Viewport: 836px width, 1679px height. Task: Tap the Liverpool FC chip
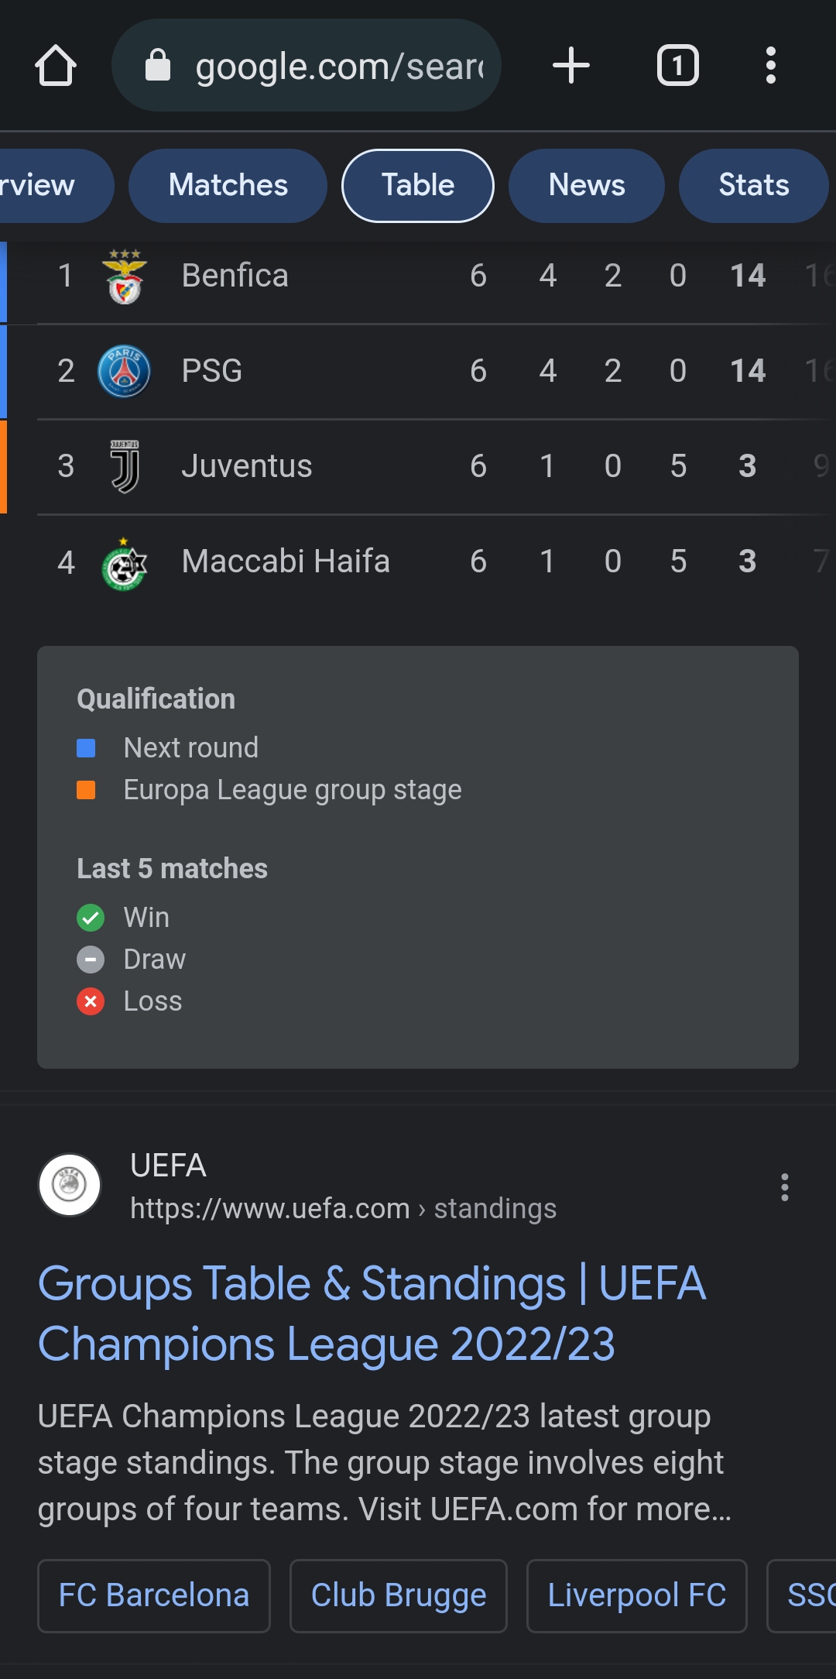tap(636, 1595)
